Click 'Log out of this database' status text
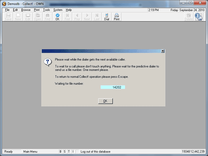This screenshot has height=156, width=208. pyautogui.click(x=95, y=151)
